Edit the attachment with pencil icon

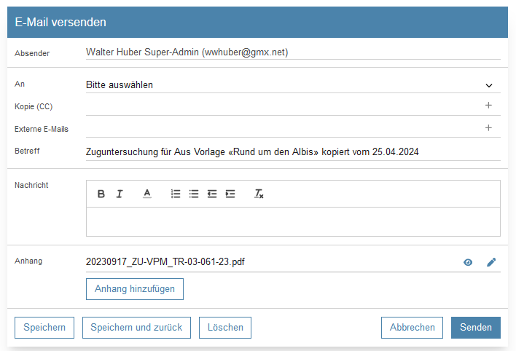tap(491, 262)
